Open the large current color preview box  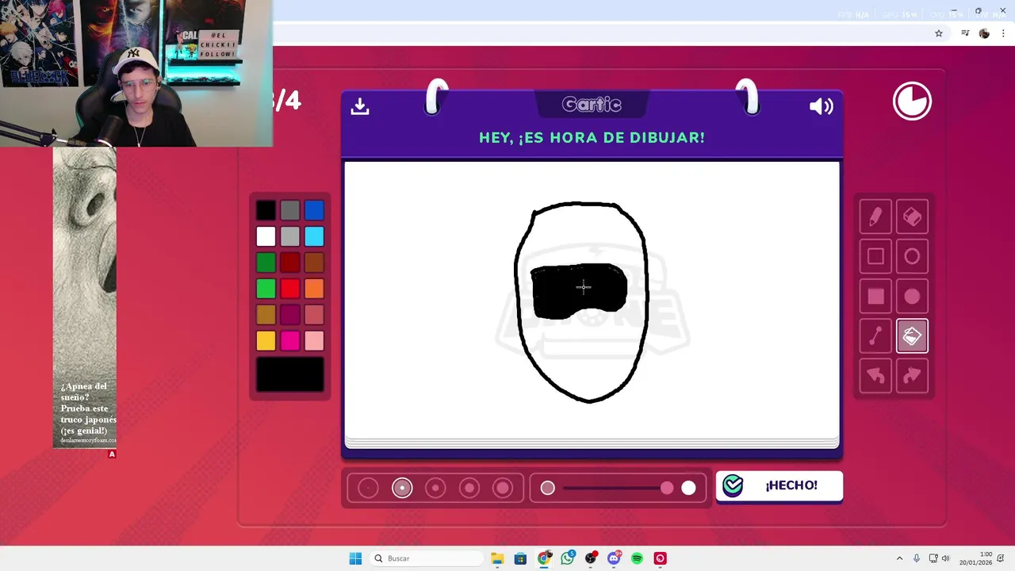(290, 374)
